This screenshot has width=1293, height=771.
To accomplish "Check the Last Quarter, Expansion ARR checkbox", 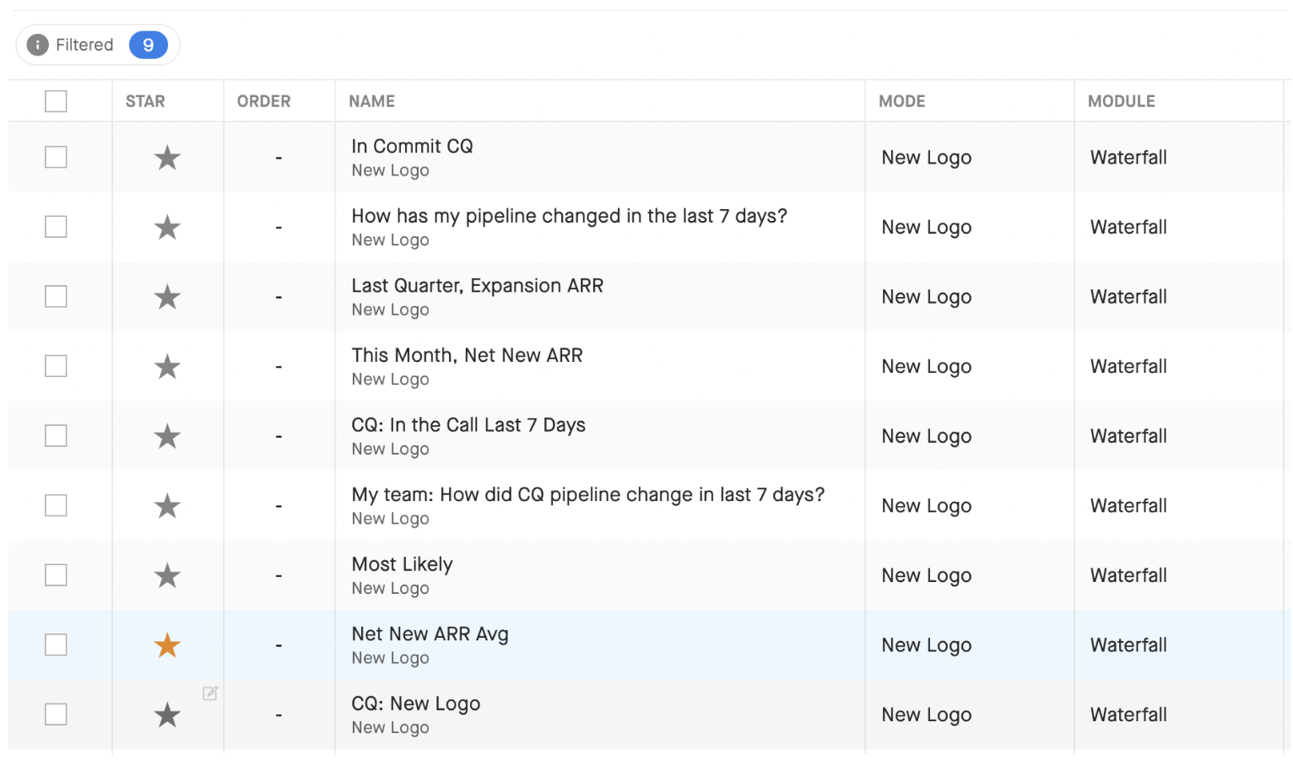I will tap(56, 296).
